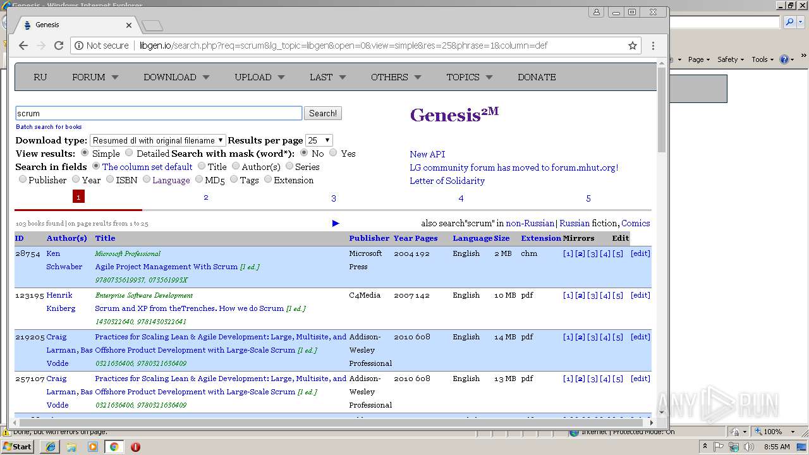The width and height of the screenshot is (809, 455).
Task: Set search with mask to Yes
Action: point(333,153)
